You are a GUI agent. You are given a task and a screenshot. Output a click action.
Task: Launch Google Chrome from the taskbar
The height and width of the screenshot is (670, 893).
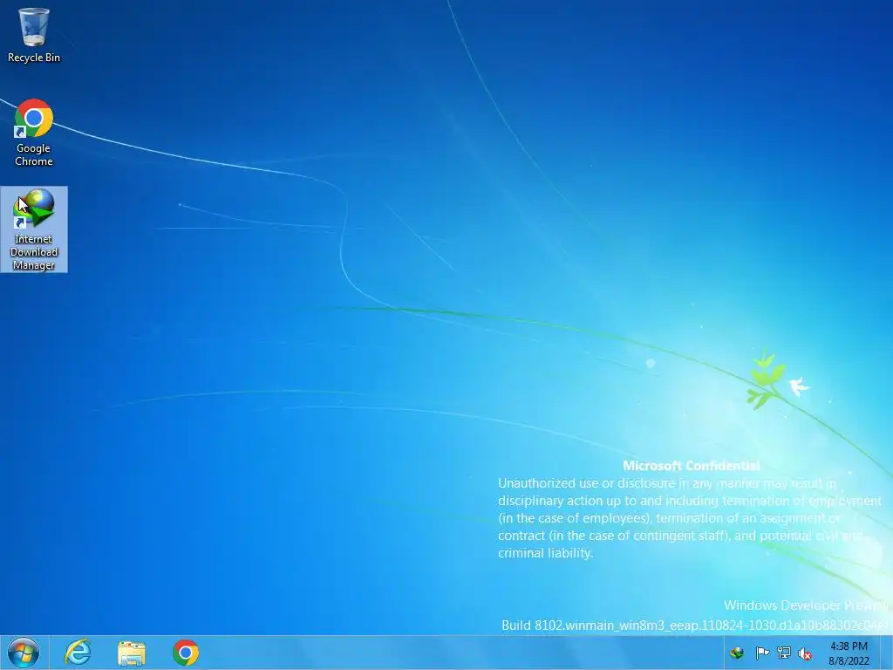186,653
